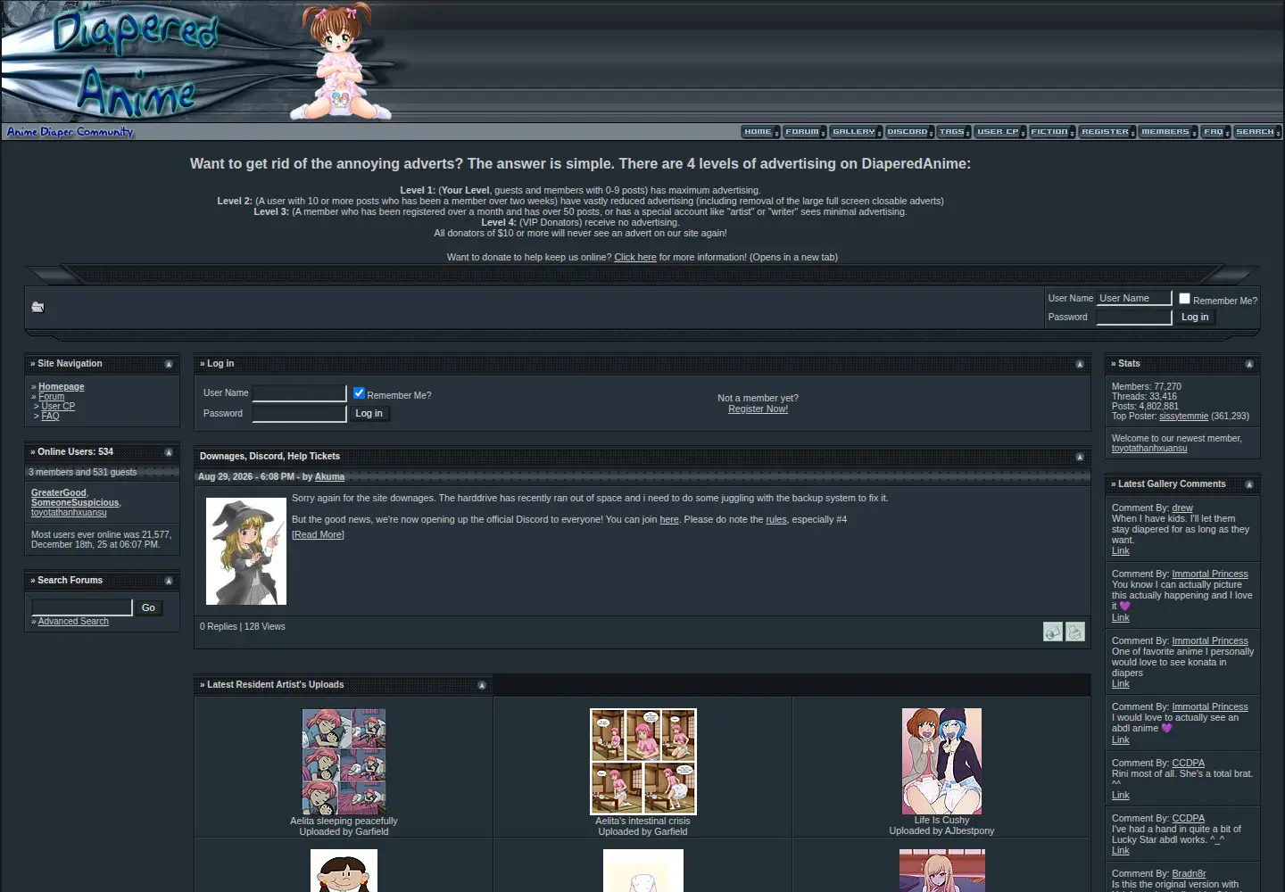1285x892 pixels.
Task: Collapse the Downages, Discord, Help Tickets news block
Action: coord(1080,457)
